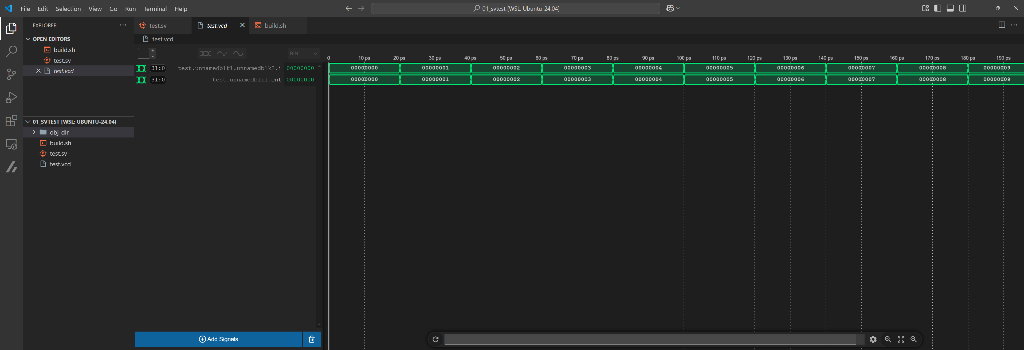Go forward in navigation history

pyautogui.click(x=361, y=8)
